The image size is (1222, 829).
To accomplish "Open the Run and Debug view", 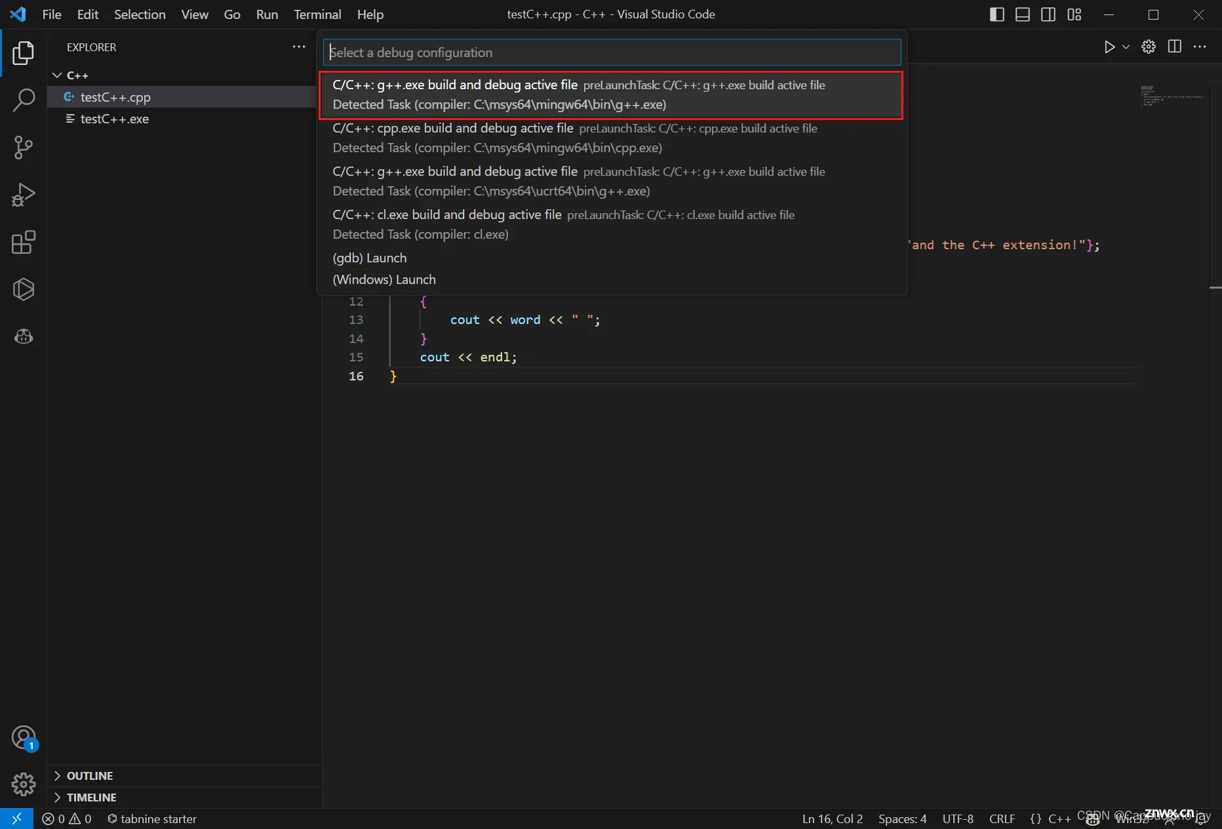I will [24, 195].
